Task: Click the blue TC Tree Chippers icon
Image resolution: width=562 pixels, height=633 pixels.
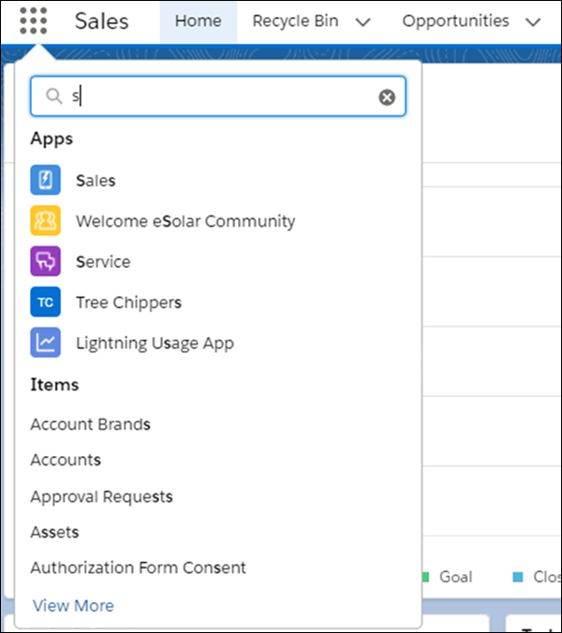Action: 46,302
